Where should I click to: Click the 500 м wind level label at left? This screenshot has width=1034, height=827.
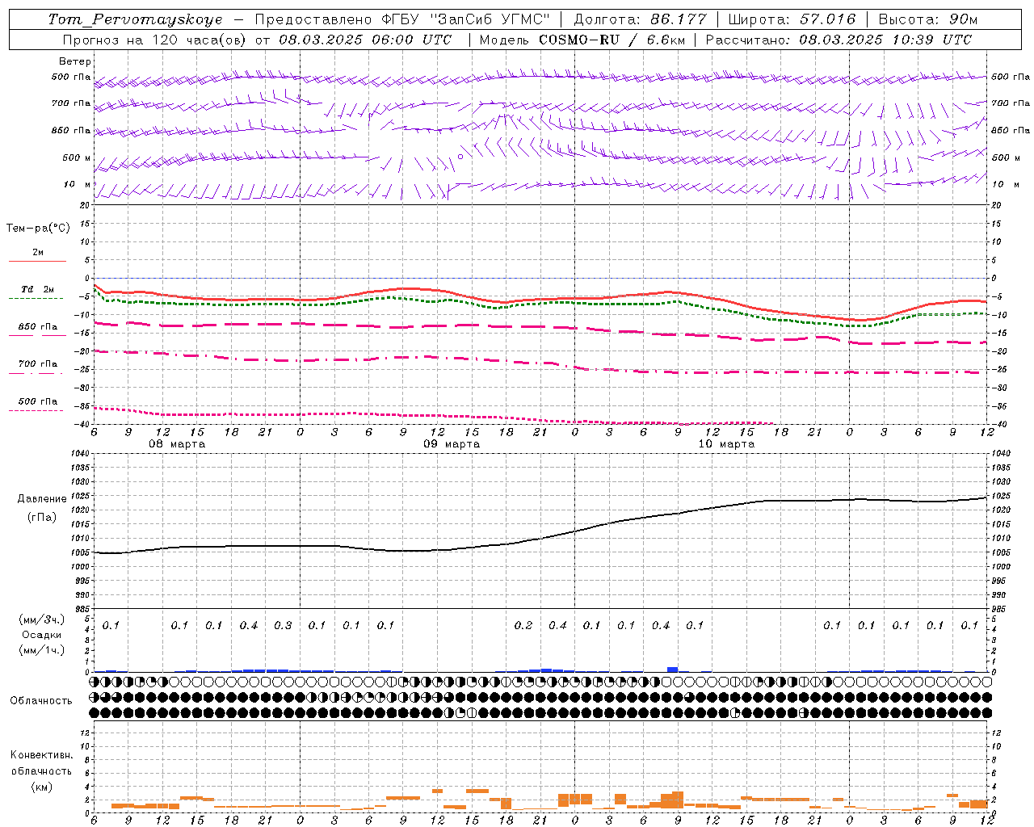tap(77, 157)
